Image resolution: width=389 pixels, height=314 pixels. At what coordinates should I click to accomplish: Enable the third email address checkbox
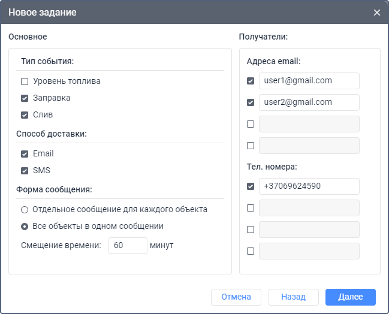coord(251,124)
